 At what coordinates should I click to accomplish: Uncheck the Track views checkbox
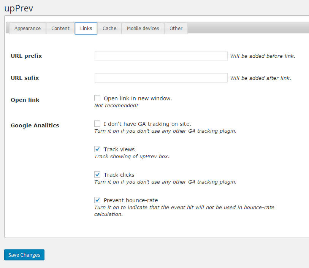(x=97, y=149)
